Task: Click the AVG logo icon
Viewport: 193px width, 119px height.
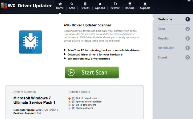Action: (4, 6)
